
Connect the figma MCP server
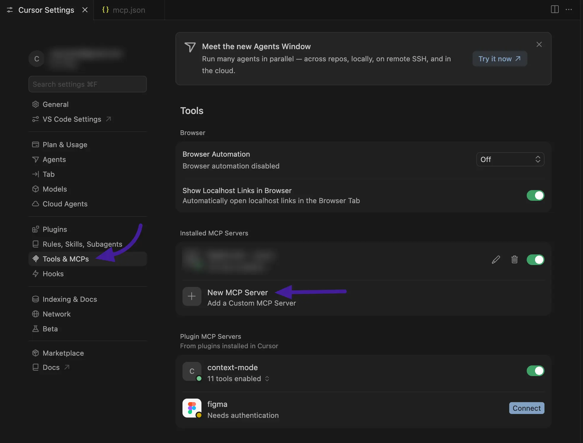pos(526,408)
